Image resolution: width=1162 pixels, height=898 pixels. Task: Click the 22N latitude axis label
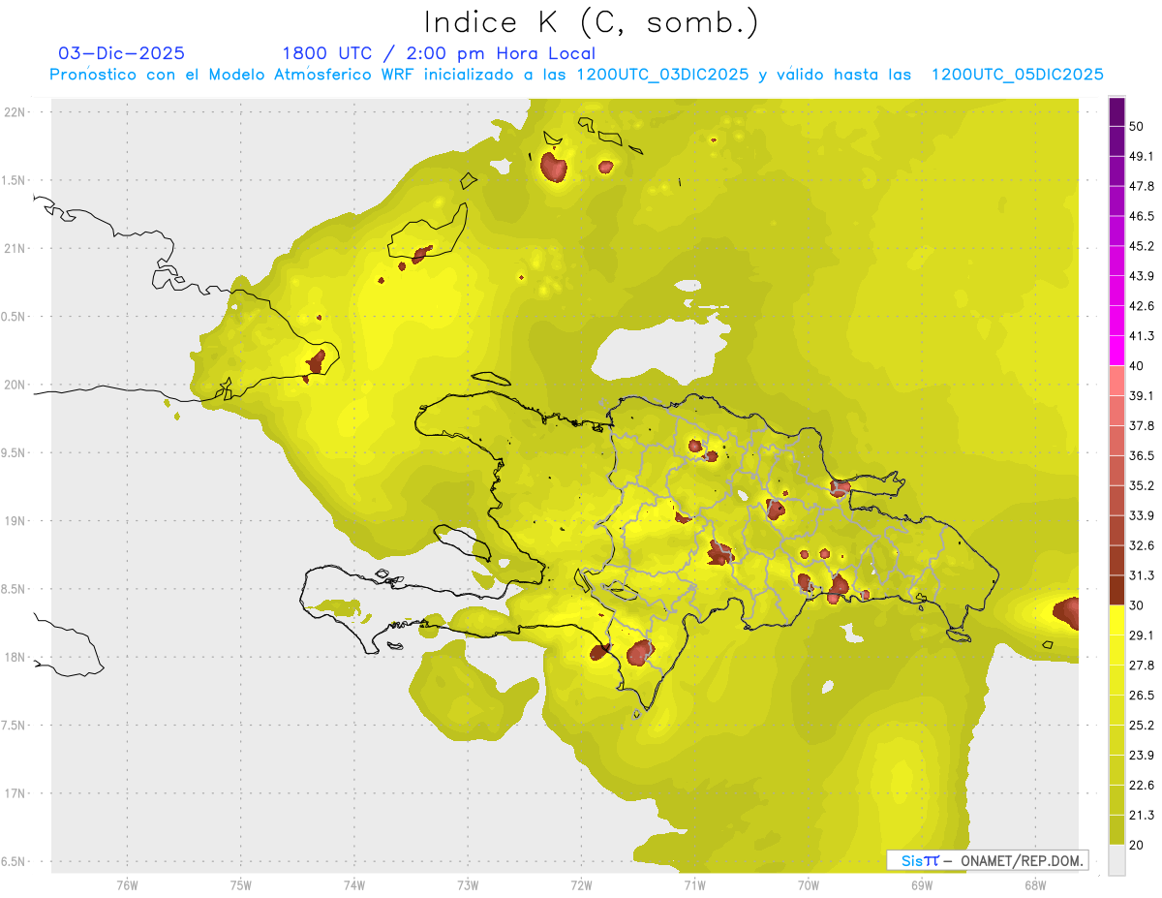pos(16,111)
